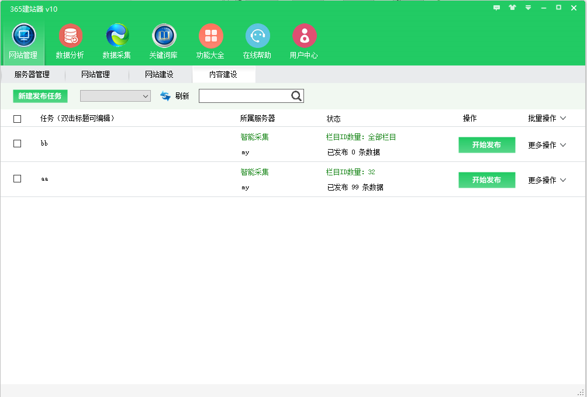Click 智能采集 in the aa row
Viewport: 587px width, 397px height.
[254, 172]
